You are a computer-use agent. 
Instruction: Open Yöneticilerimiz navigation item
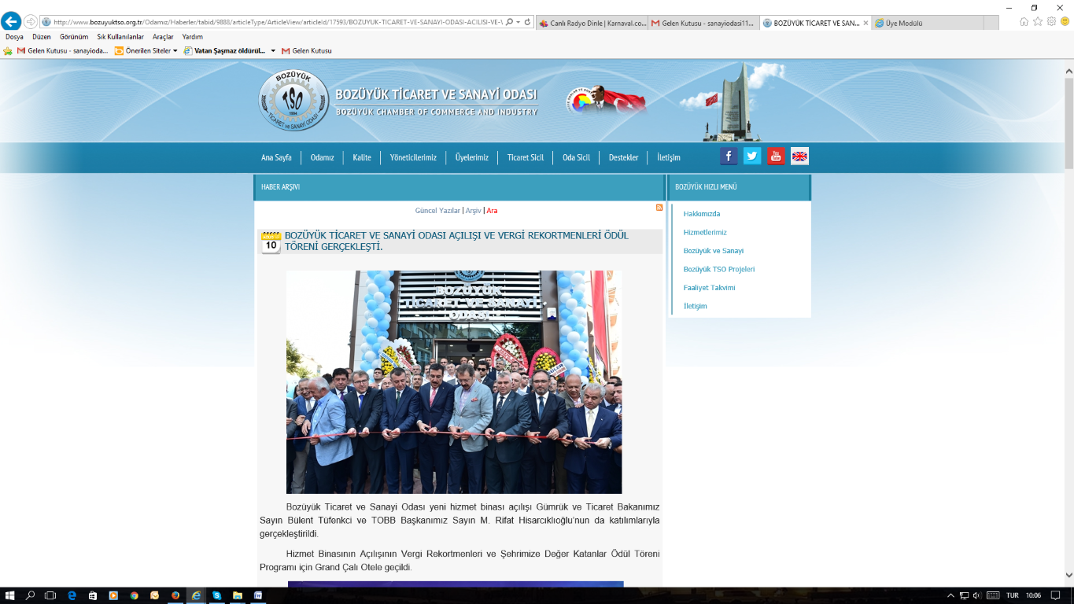(413, 157)
